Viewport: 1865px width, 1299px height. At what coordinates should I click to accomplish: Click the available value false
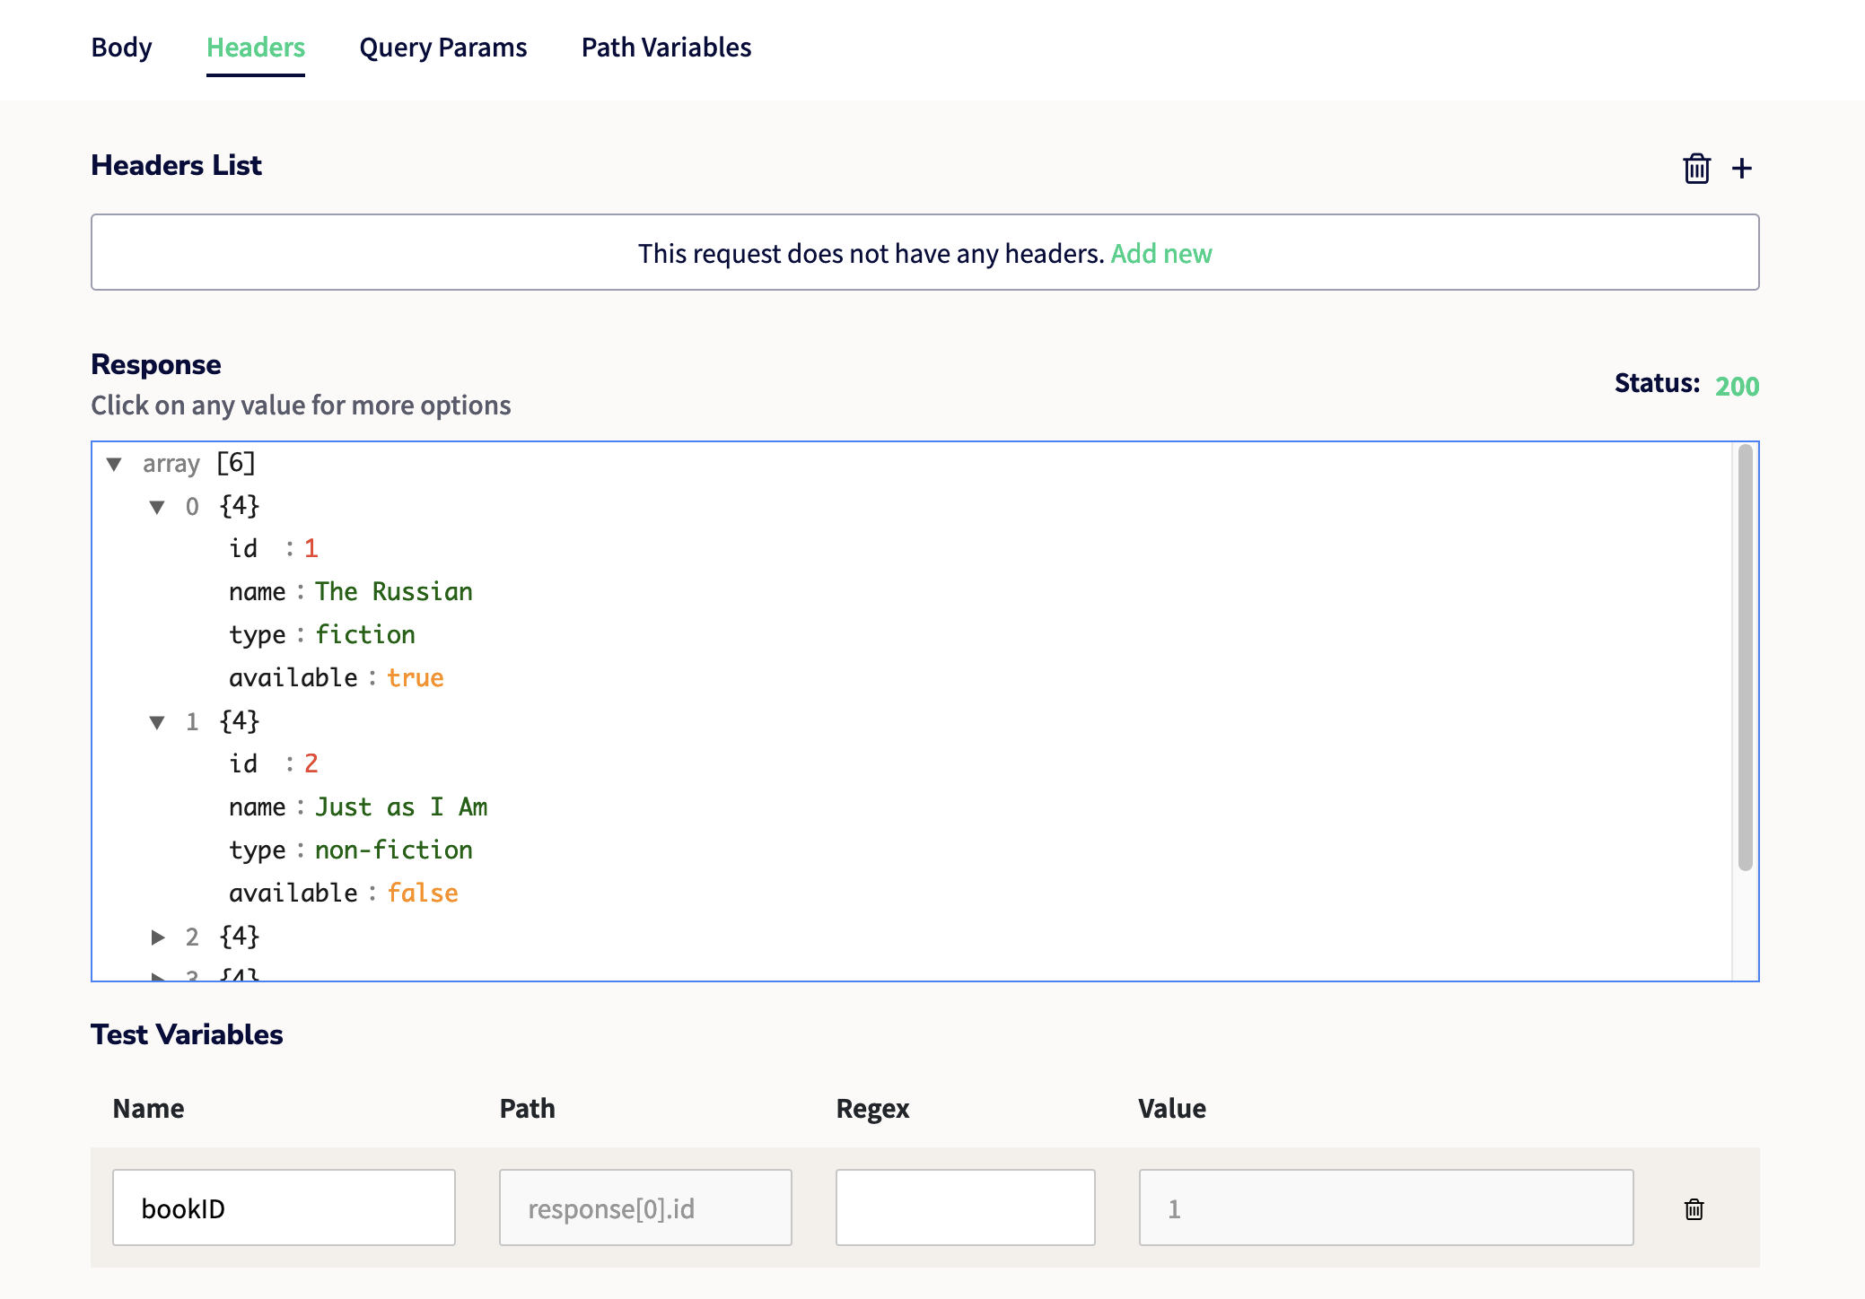422,893
